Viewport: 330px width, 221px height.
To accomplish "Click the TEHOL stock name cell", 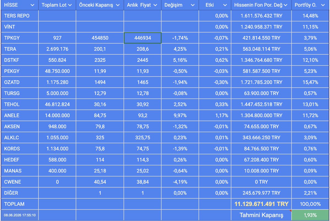I will [x=19, y=104].
